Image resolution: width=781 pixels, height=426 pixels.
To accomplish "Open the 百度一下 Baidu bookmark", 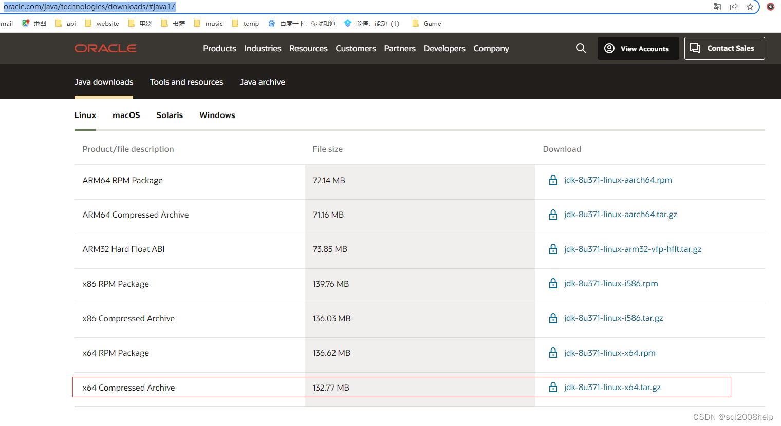I will (302, 23).
